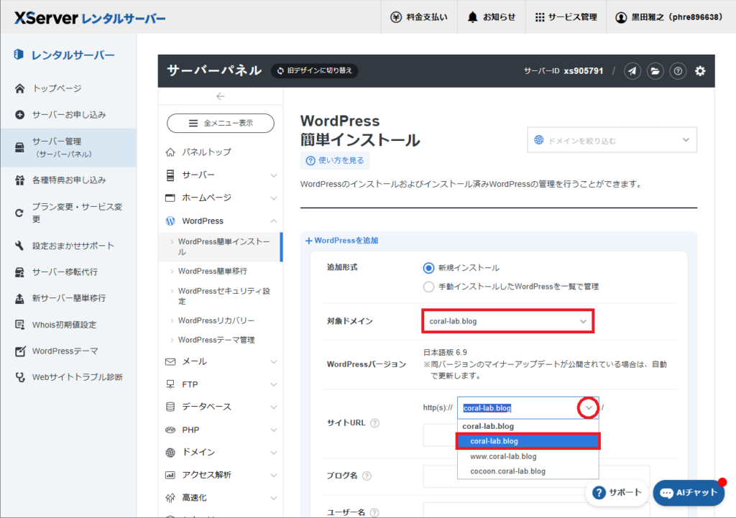Open settings via the gear icon

(700, 71)
